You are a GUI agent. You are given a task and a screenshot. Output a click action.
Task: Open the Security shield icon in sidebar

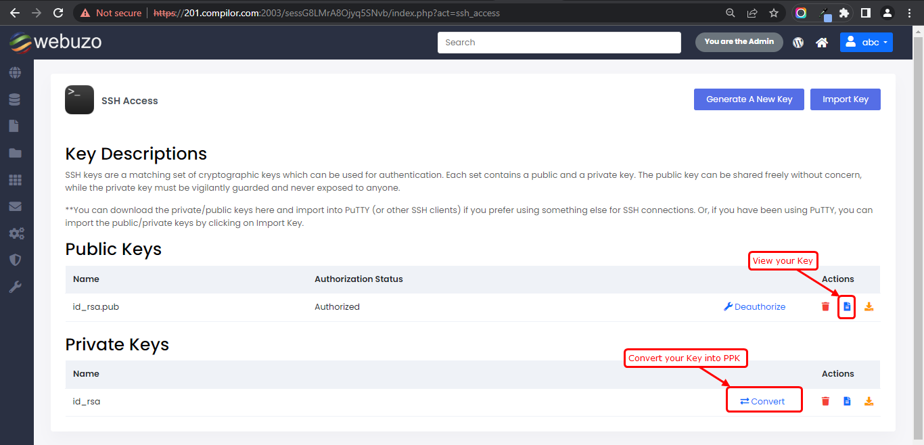15,259
